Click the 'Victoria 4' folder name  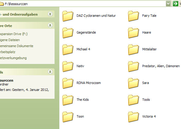click(149, 116)
